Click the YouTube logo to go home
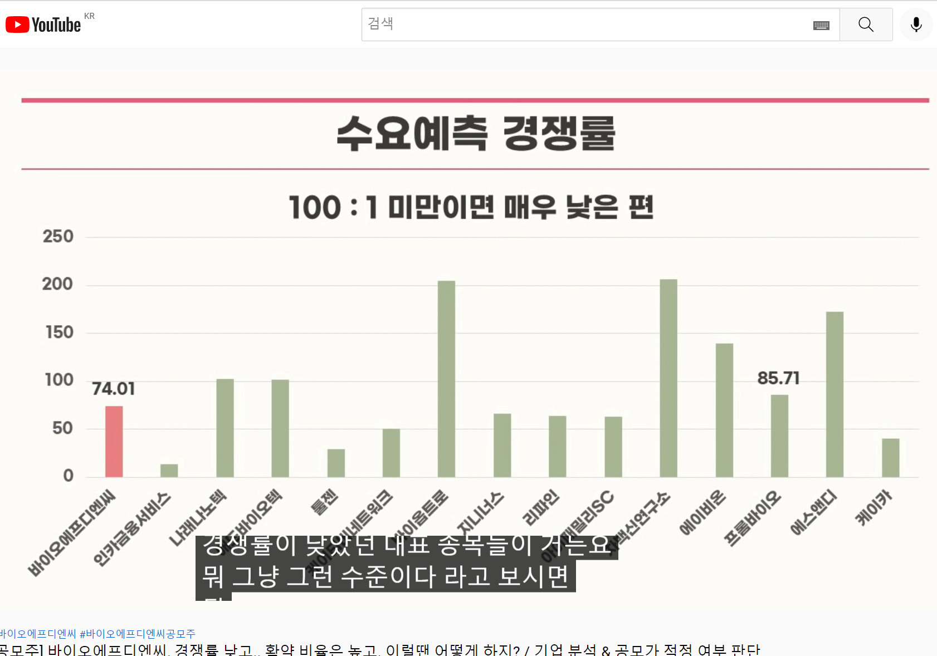This screenshot has height=656, width=937. click(x=43, y=25)
